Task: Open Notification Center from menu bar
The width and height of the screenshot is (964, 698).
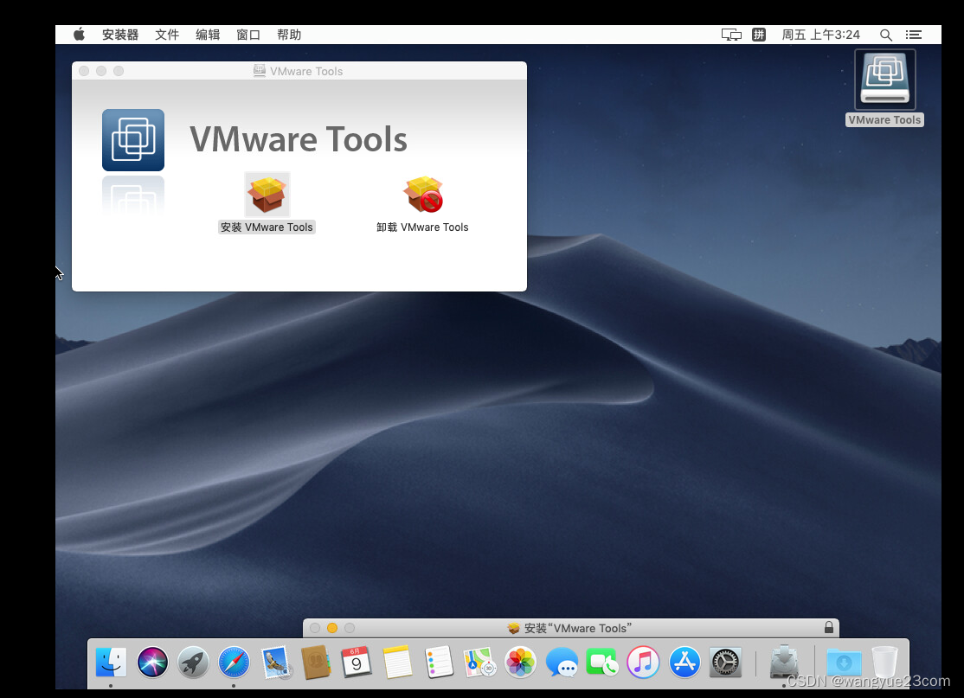Action: click(914, 35)
